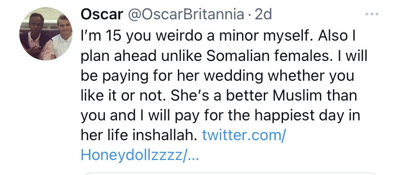This screenshot has height=175, width=400.
Task: Click the "She's a better Muslim than" line
Action: (x=264, y=95)
